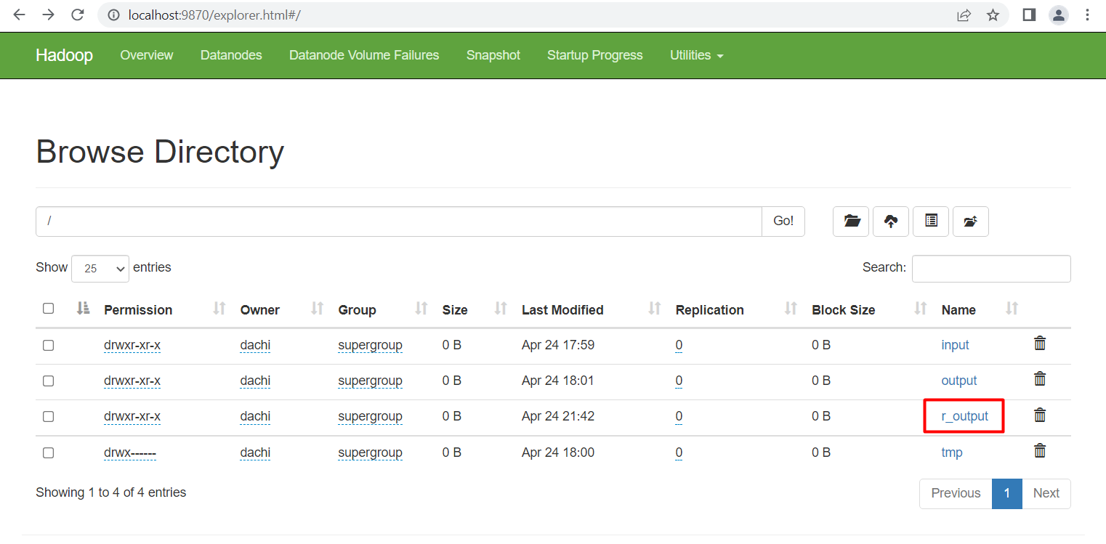This screenshot has height=544, width=1106.
Task: Select the Cut & Paste clipboard icon
Action: pyautogui.click(x=931, y=222)
